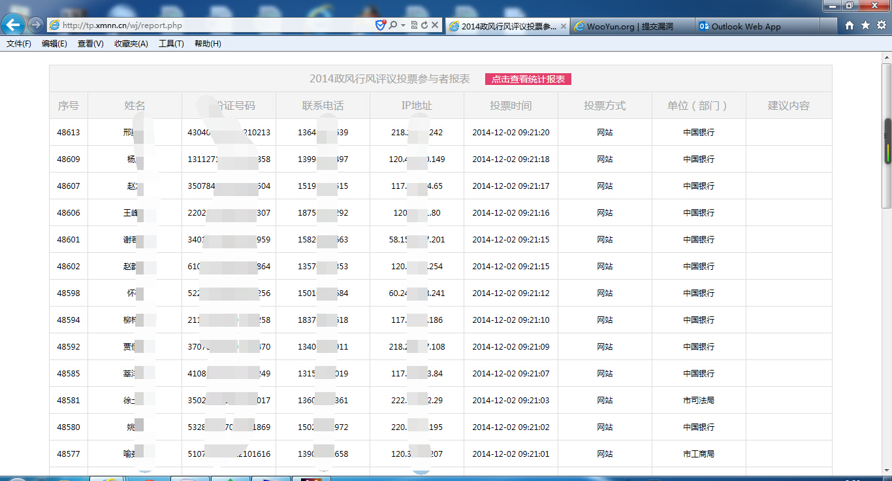Refresh the page using the reload icon
The height and width of the screenshot is (481, 892).
(424, 25)
